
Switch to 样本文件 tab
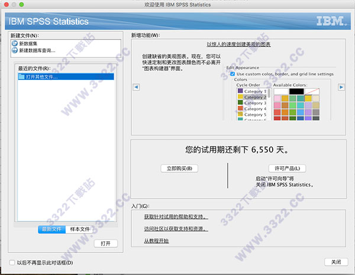pos(79,229)
